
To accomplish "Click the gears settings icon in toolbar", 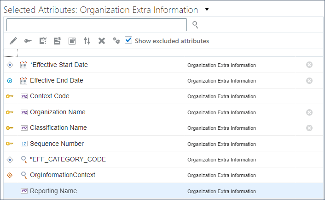I will pos(116,41).
